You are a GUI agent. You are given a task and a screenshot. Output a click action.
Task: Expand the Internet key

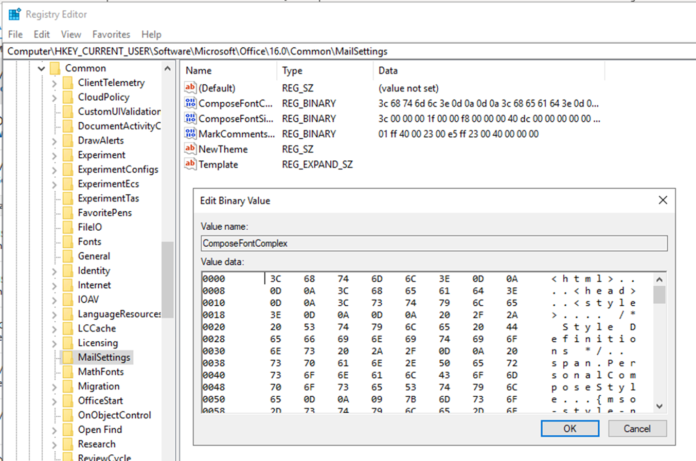(55, 285)
